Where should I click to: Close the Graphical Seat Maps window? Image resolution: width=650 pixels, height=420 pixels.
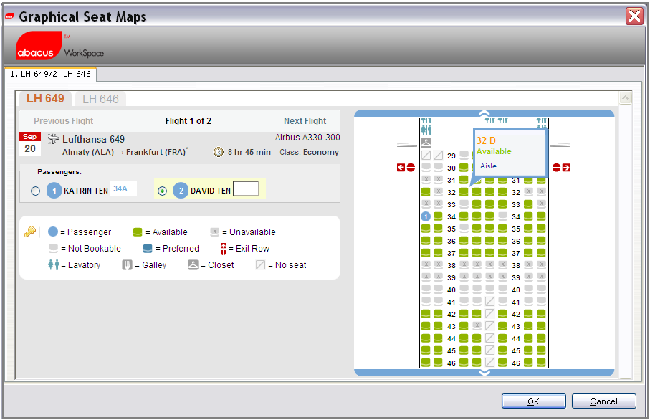pos(634,16)
